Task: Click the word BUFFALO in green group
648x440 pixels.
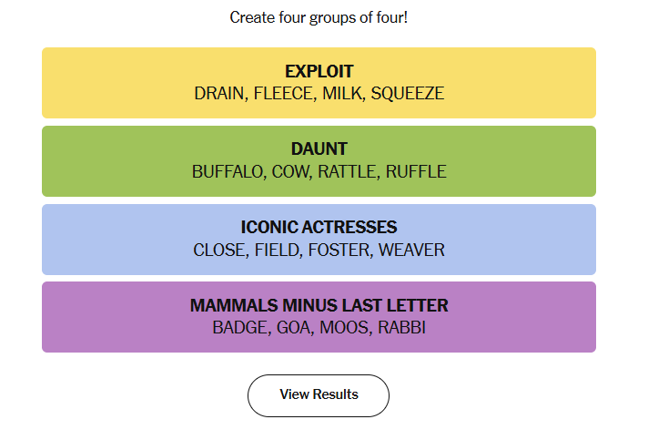Action: click(227, 171)
